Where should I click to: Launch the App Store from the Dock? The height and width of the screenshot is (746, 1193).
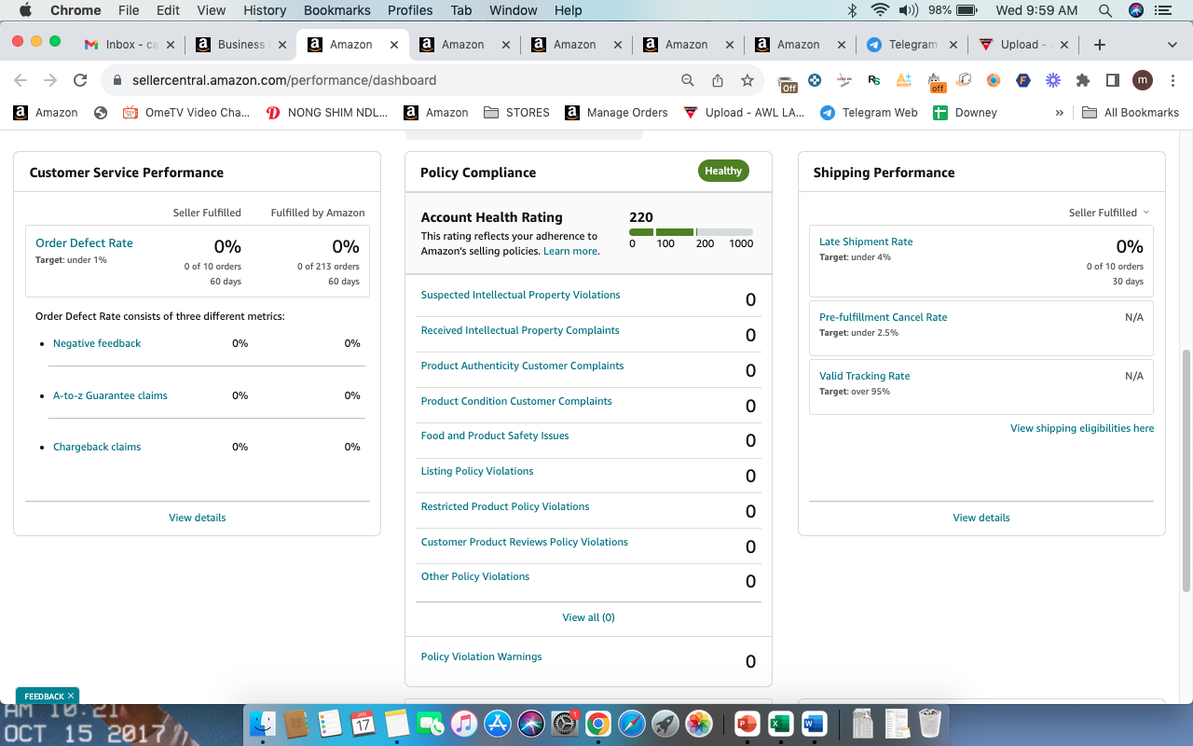498,723
